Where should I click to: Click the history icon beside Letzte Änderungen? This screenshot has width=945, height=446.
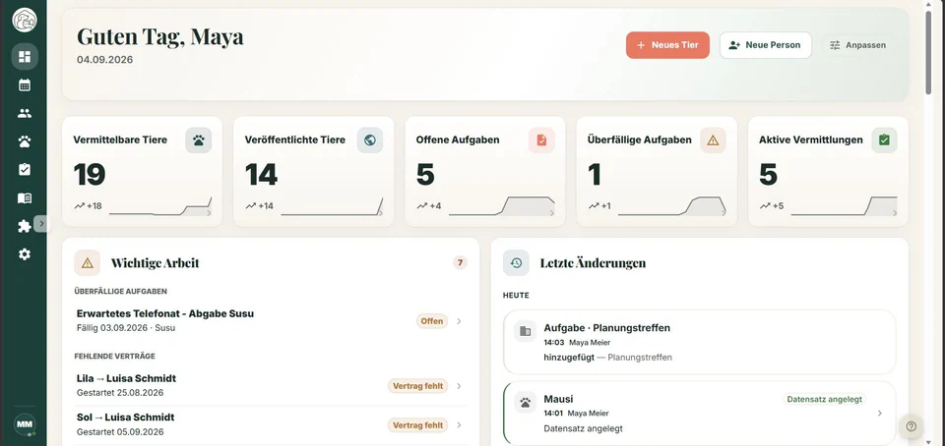click(x=516, y=262)
